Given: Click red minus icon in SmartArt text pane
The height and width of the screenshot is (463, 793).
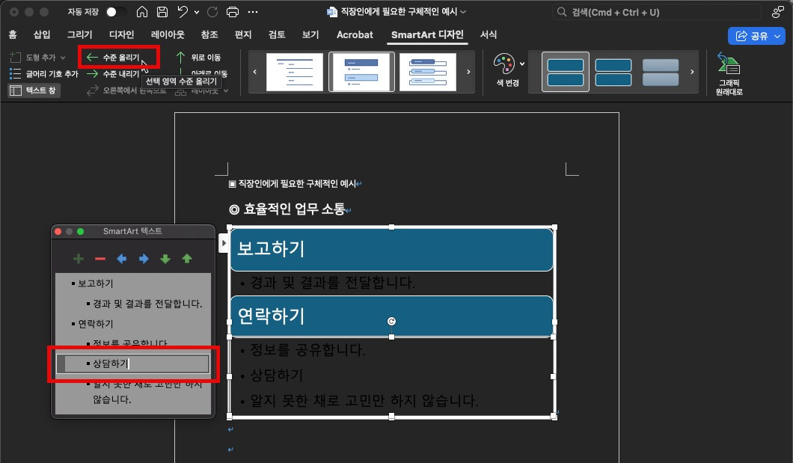Looking at the screenshot, I should pyautogui.click(x=100, y=259).
